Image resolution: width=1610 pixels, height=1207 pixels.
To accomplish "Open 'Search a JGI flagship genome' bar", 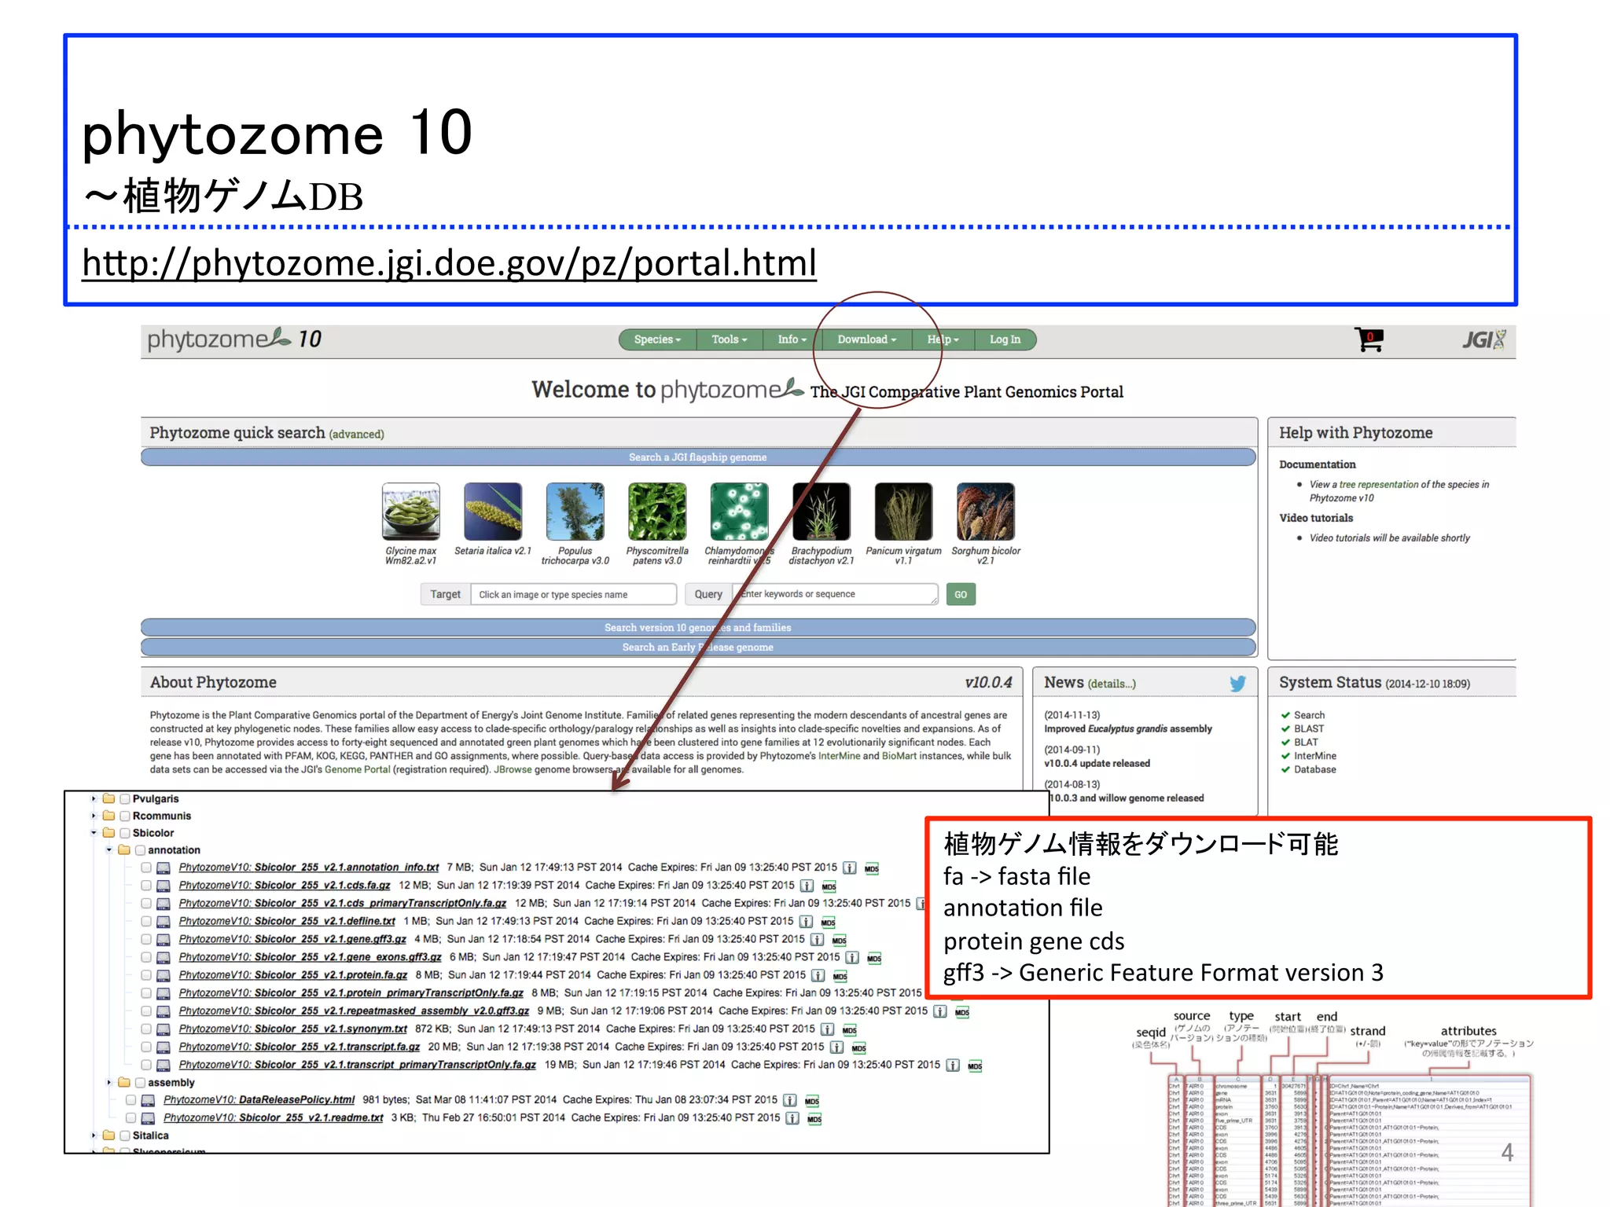I will pos(698,457).
